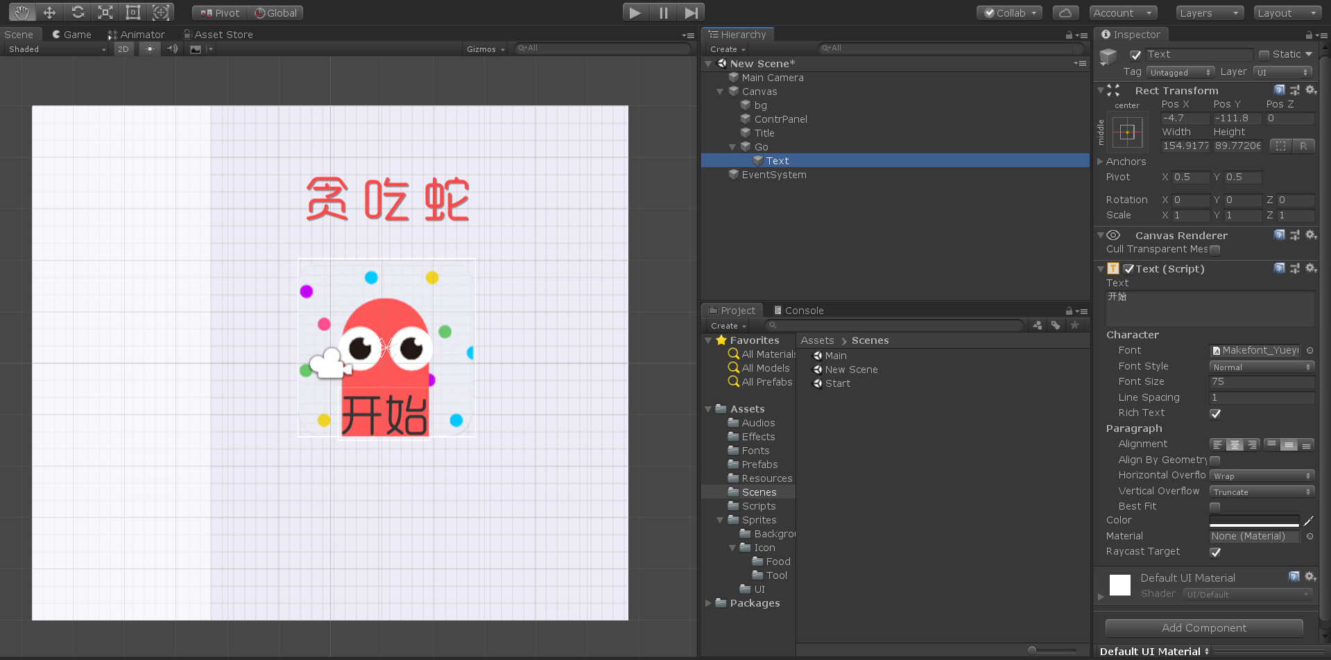Select vertical bottom alignment icon
Viewport: 1331px width, 660px height.
[x=1306, y=444]
